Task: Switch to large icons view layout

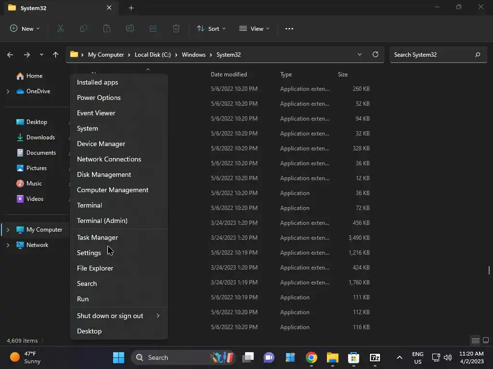Action: (486, 340)
